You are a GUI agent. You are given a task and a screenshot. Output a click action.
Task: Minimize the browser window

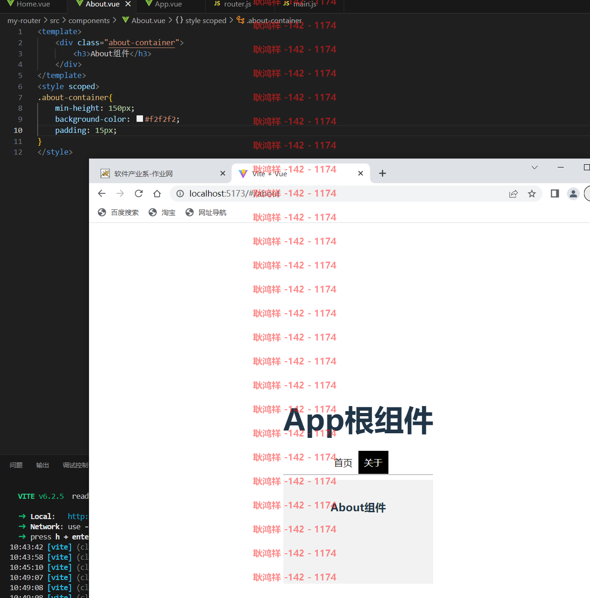(x=560, y=167)
